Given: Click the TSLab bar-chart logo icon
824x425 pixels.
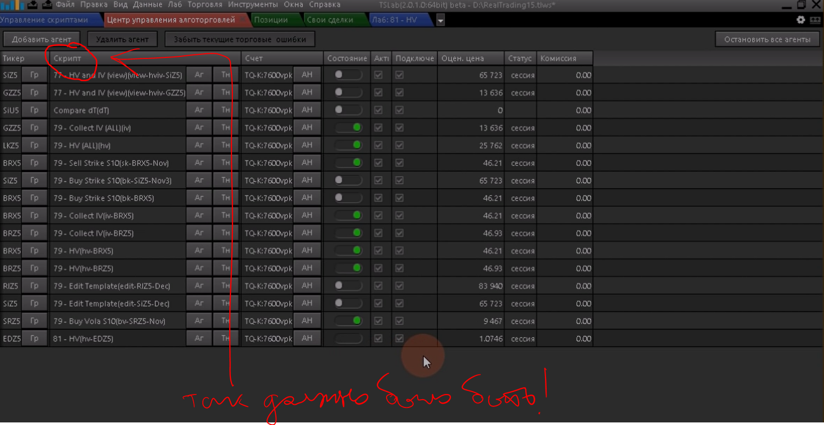Looking at the screenshot, I should tap(11, 5).
